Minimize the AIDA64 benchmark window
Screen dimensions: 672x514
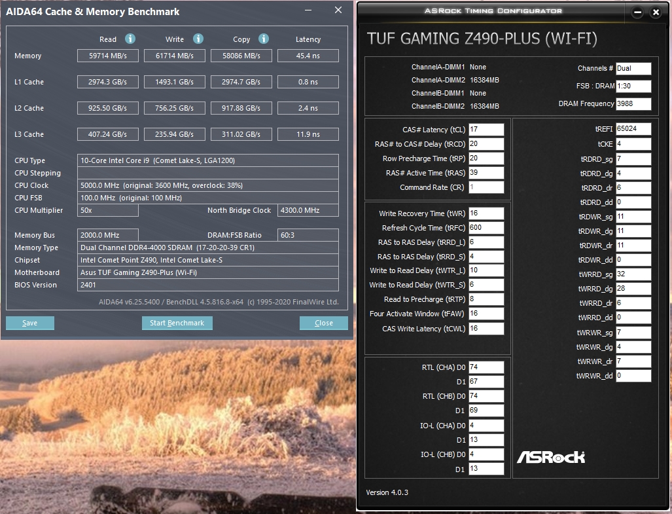tap(308, 10)
